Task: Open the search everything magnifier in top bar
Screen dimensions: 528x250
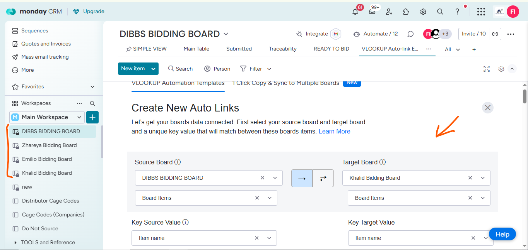Action: click(440, 12)
